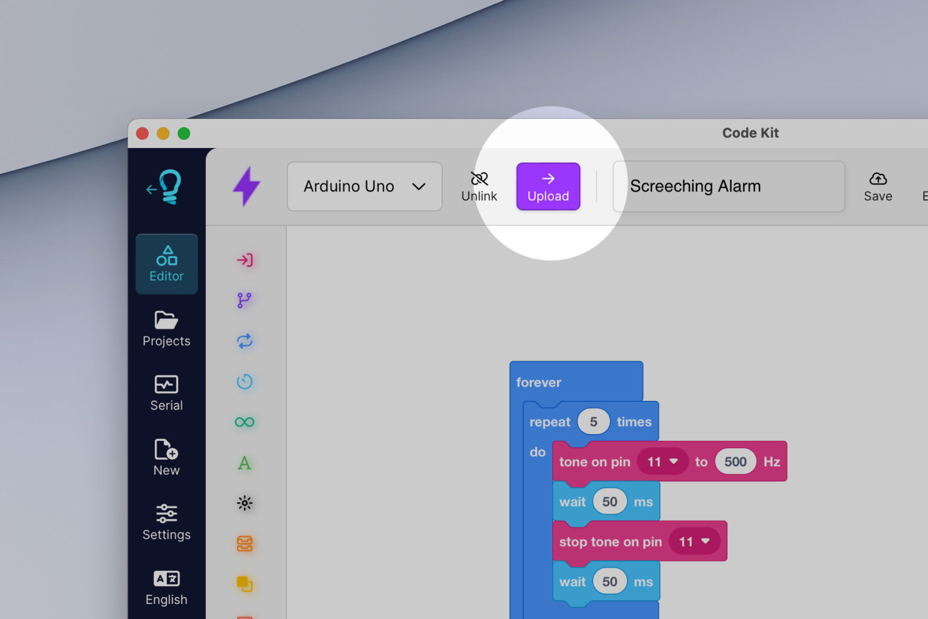Change the tone pin from 11
928x619 pixels.
663,461
